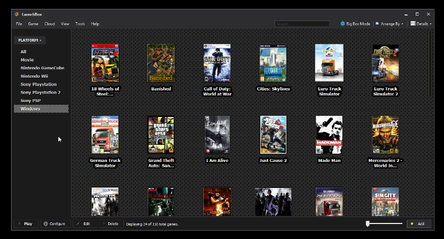Open the Tools menu

click(80, 24)
